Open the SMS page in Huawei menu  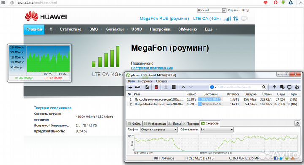pos(93,29)
